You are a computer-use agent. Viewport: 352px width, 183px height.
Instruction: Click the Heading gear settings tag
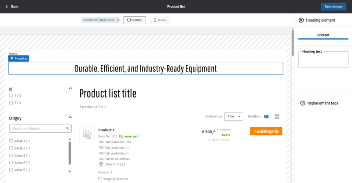click(x=18, y=58)
